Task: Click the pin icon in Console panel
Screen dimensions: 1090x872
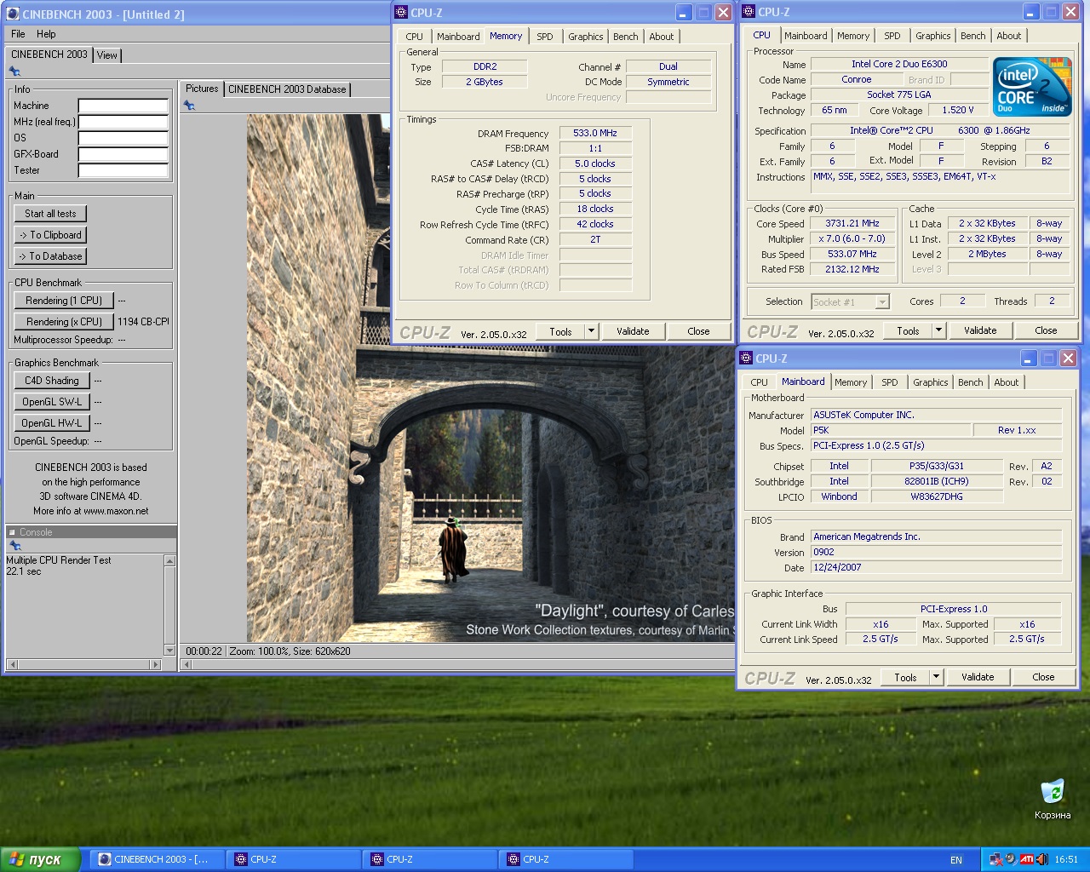Action: (14, 545)
